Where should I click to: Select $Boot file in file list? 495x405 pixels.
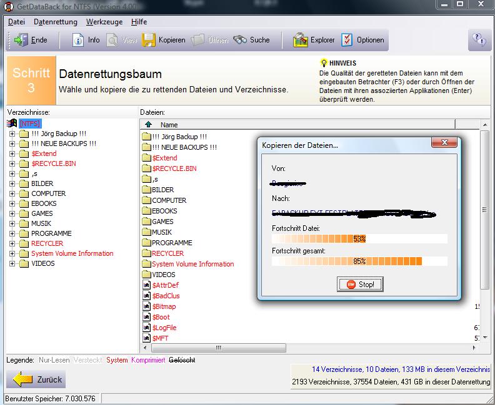pyautogui.click(x=161, y=317)
